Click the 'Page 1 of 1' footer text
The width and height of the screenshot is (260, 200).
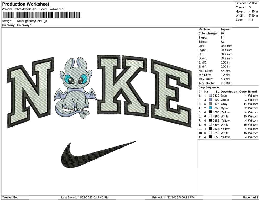pyautogui.click(x=250, y=197)
